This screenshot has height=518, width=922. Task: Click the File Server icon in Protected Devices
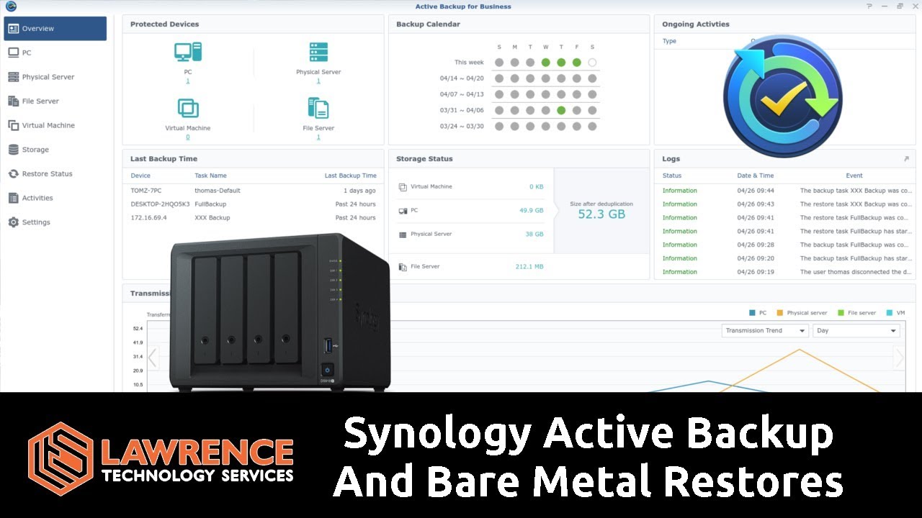pos(318,108)
